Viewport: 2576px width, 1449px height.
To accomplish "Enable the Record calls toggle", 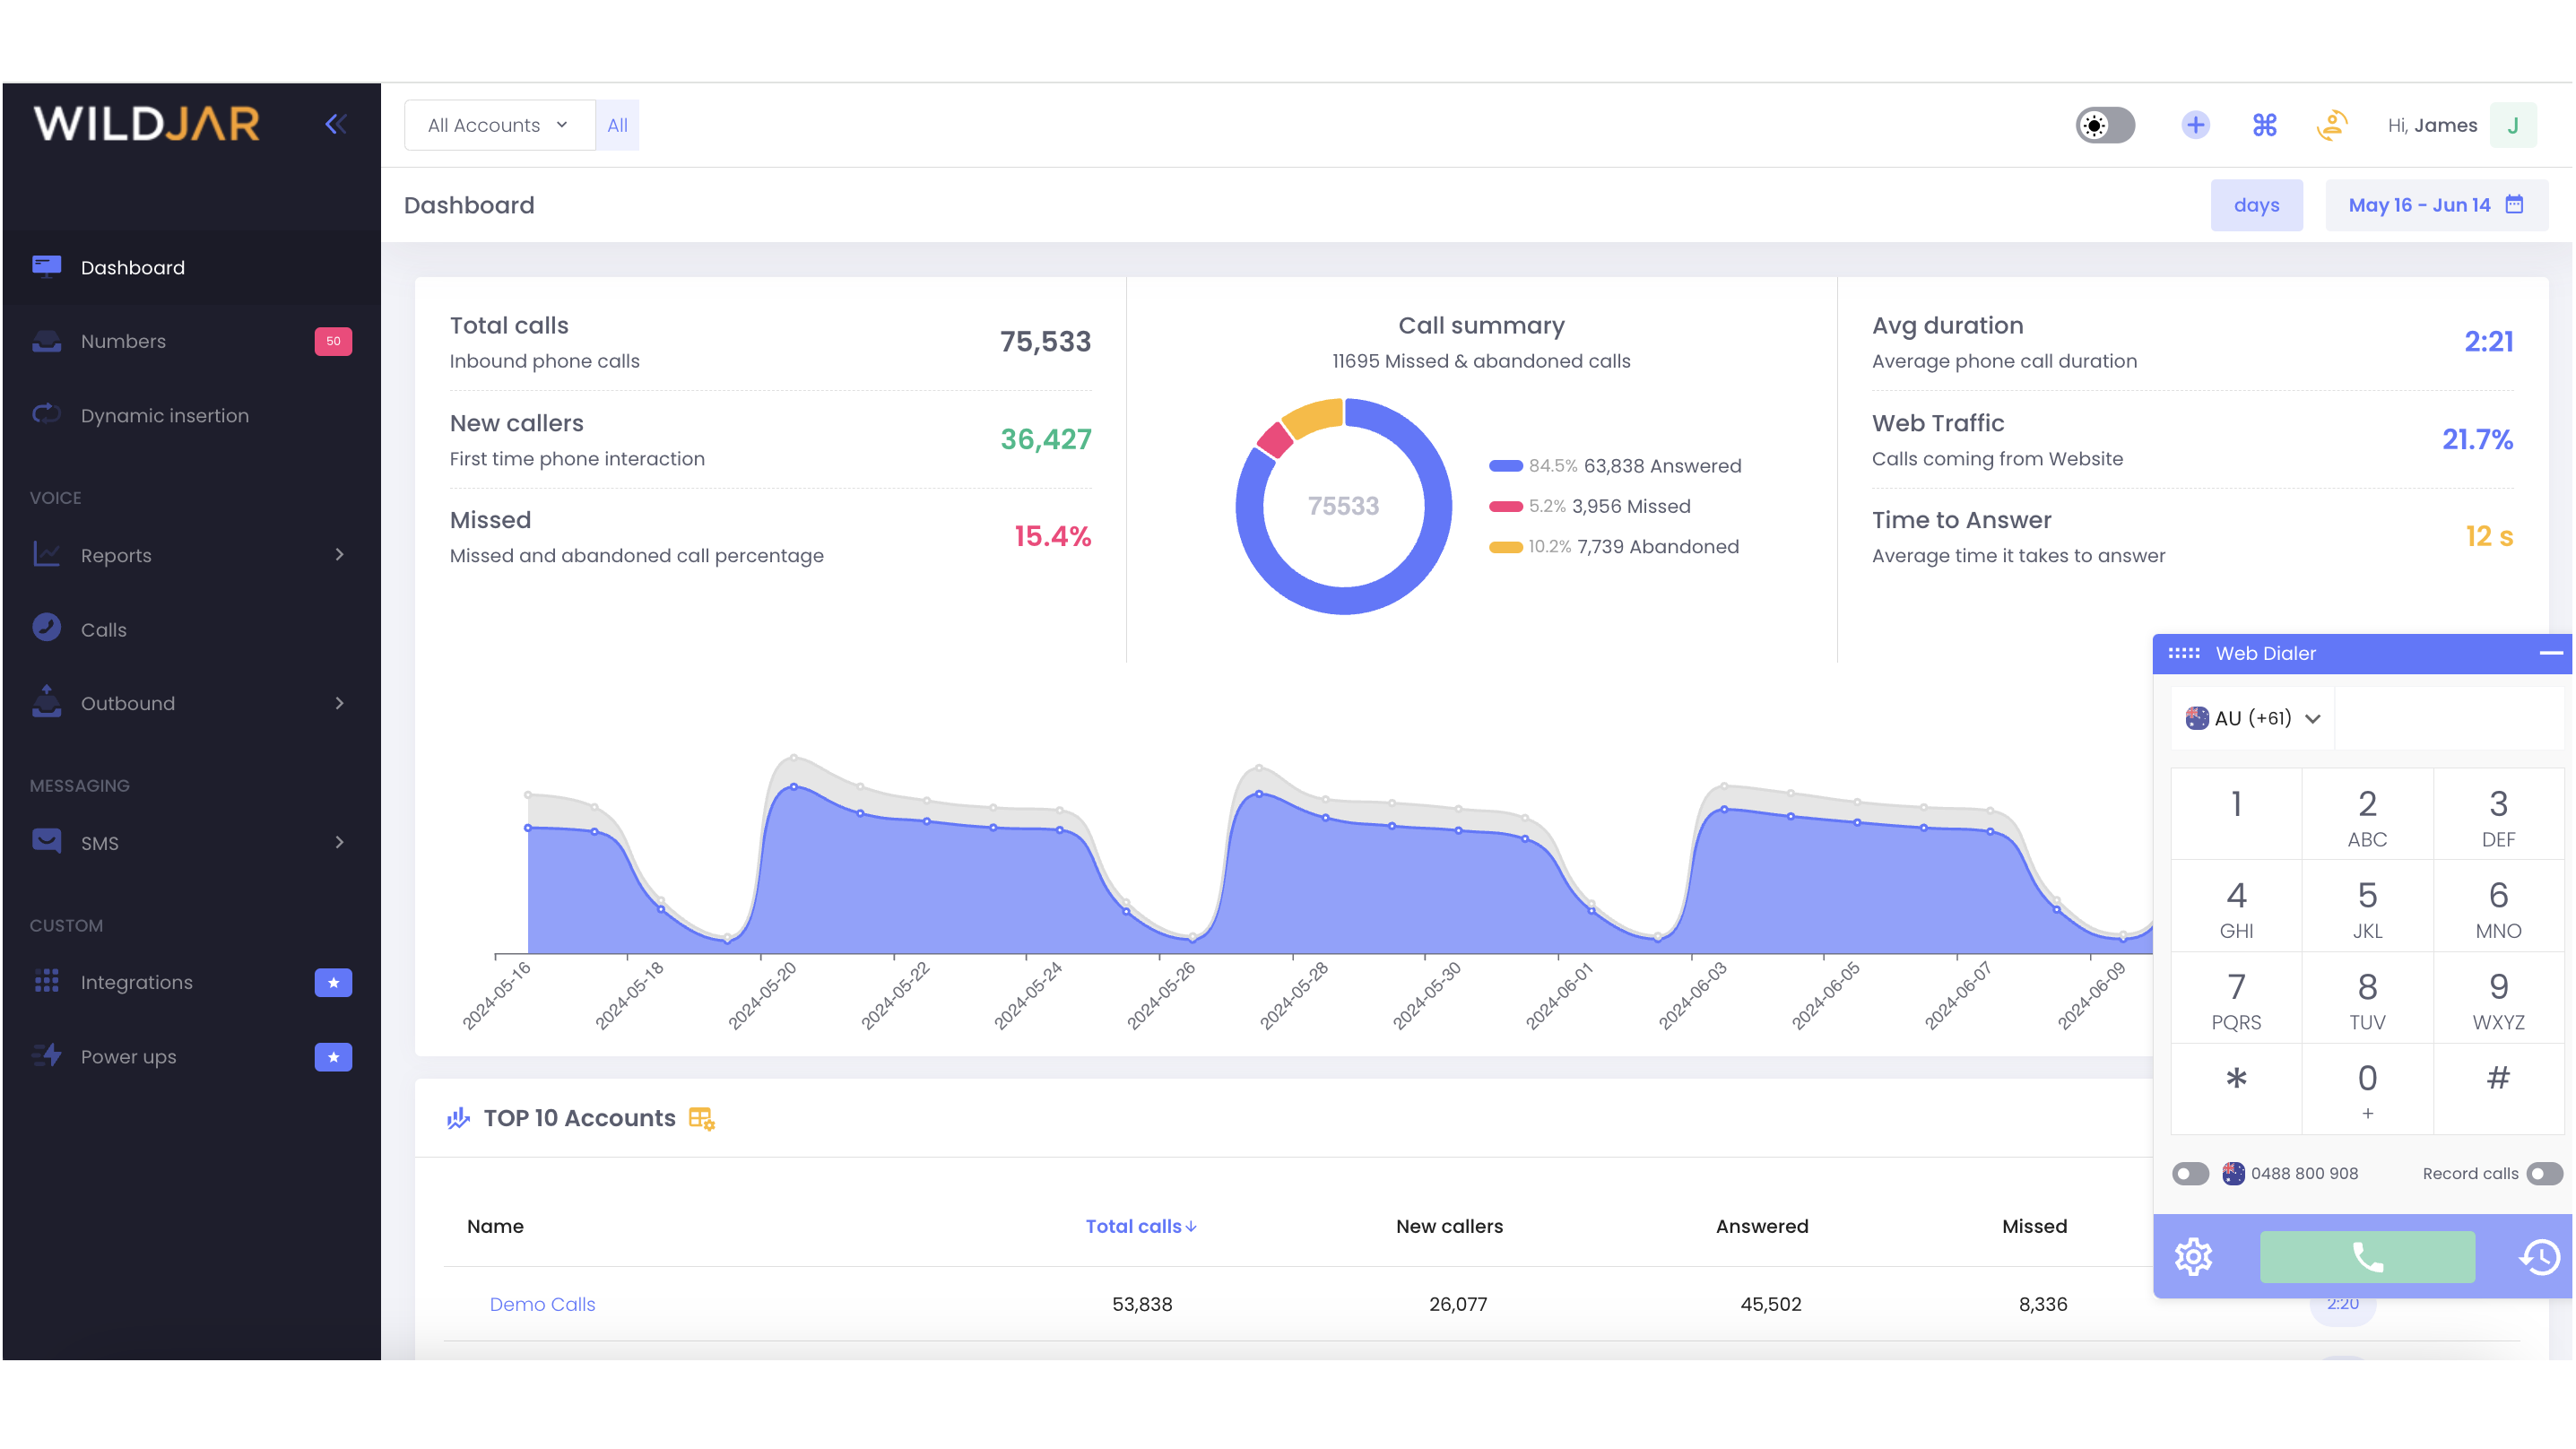I will tap(2543, 1174).
